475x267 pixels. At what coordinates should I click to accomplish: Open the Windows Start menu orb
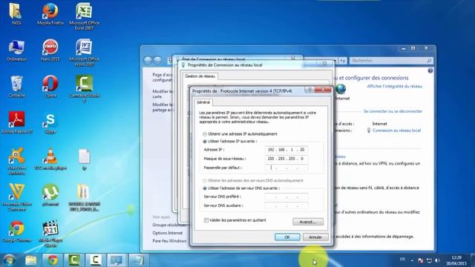click(x=9, y=260)
